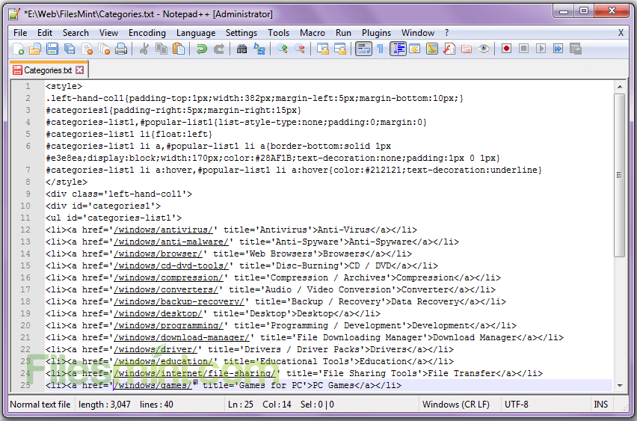Toggle the Show indent guide button
Screen dimensions: 637x421
(398, 49)
